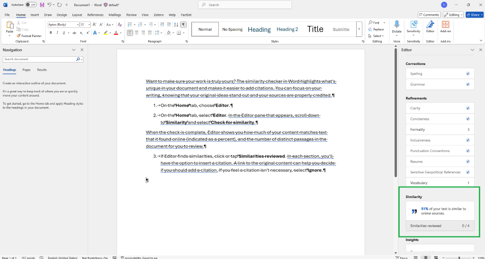This screenshot has height=259, width=485.
Task: Toggle AutoSave switch
Action: (31, 5)
